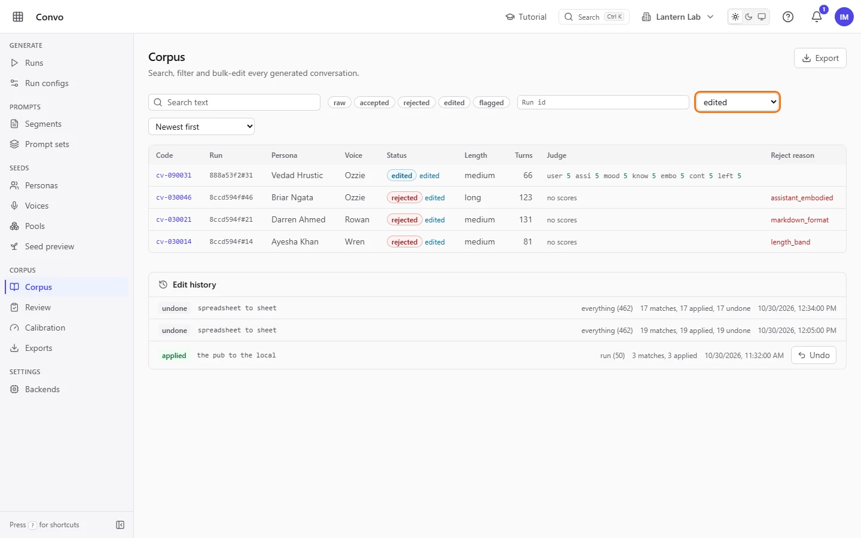Click the Corpus item in the sidebar
This screenshot has height=538, width=861.
point(66,287)
